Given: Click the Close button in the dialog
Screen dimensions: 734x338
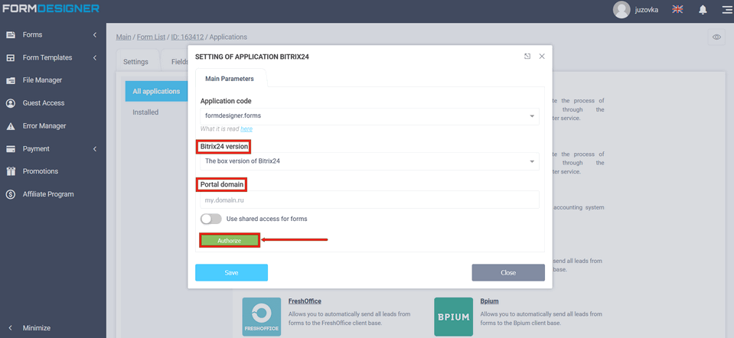Looking at the screenshot, I should pos(508,272).
